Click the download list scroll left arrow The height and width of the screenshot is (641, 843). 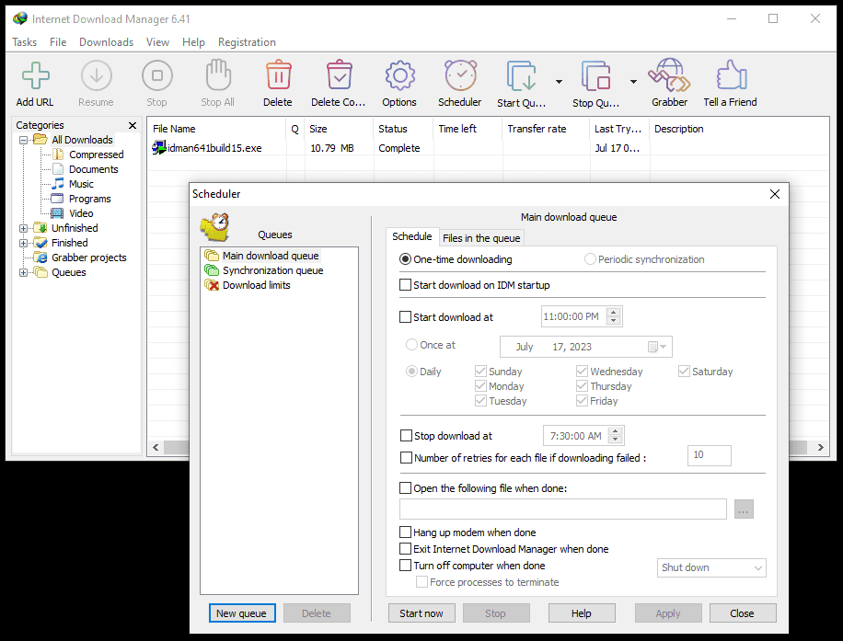pos(156,447)
